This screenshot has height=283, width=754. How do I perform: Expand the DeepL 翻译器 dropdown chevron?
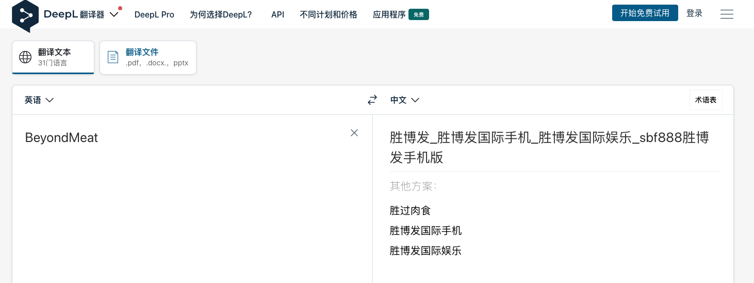pyautogui.click(x=114, y=14)
